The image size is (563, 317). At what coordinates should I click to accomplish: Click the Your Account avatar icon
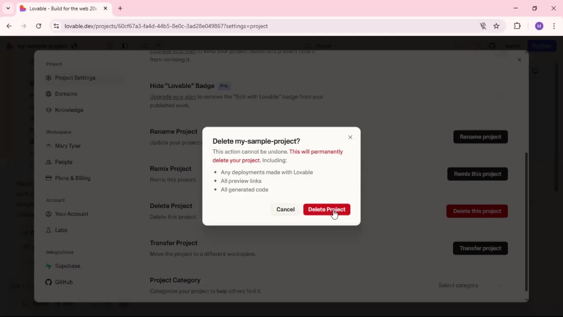pos(49,214)
